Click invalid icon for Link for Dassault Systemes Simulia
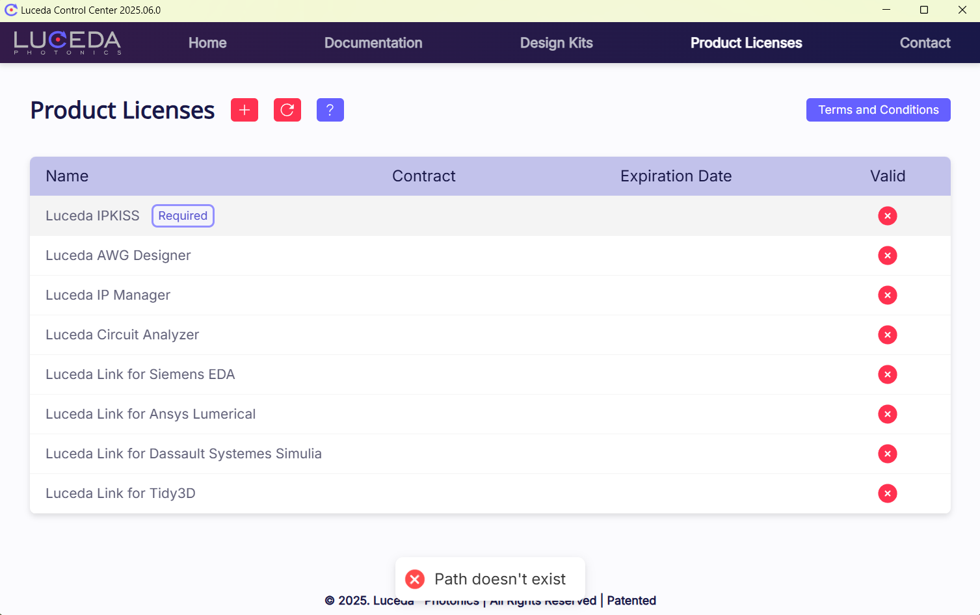Image resolution: width=980 pixels, height=615 pixels. (x=888, y=454)
